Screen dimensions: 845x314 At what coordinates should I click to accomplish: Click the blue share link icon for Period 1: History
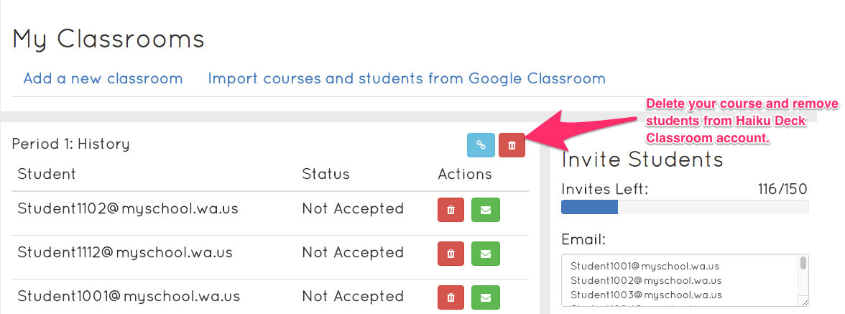point(481,144)
